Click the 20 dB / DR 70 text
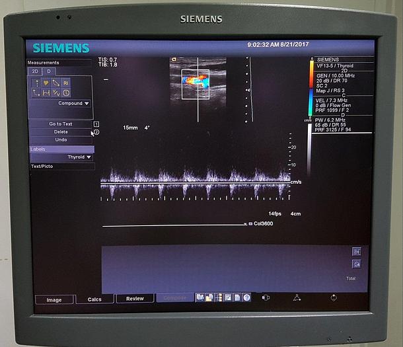The height and width of the screenshot is (347, 403). click(332, 81)
